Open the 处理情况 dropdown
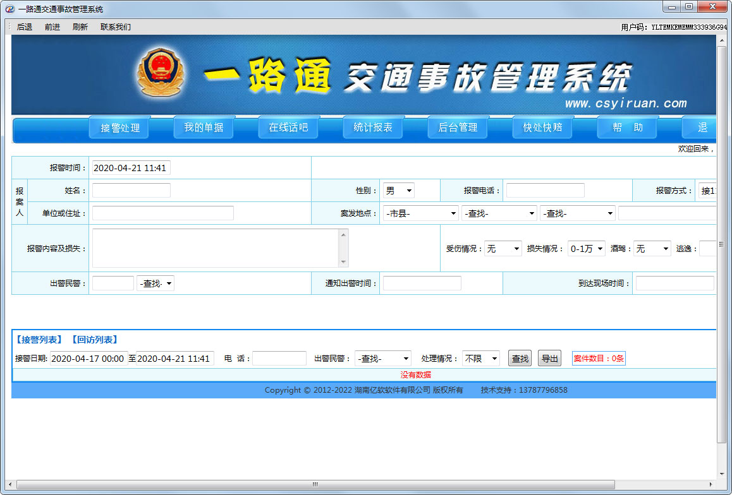The height and width of the screenshot is (495, 732). coord(481,359)
